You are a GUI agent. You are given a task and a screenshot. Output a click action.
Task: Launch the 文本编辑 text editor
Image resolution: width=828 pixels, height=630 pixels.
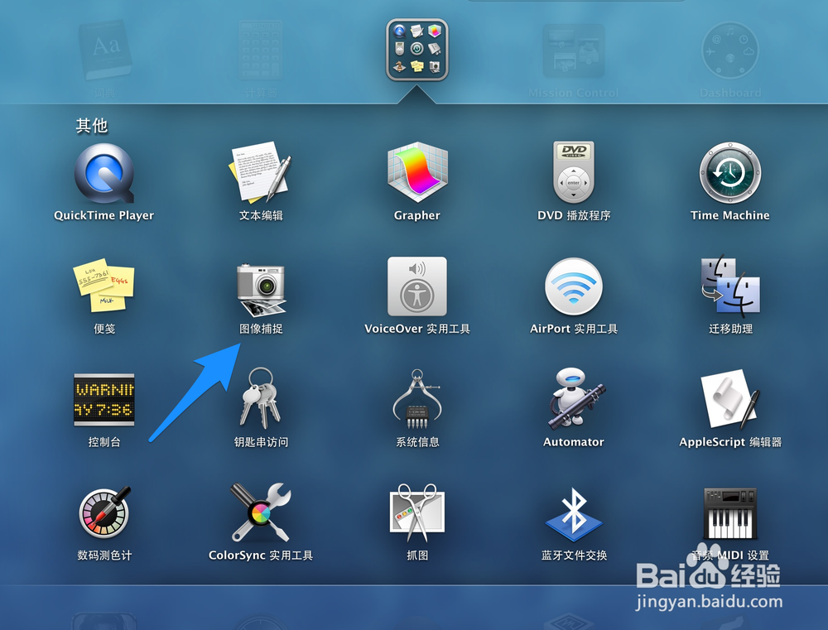click(x=260, y=172)
